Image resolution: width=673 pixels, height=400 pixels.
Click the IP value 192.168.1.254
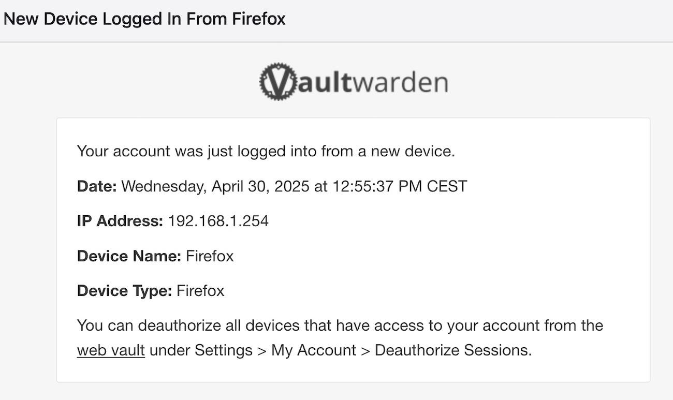tap(218, 221)
